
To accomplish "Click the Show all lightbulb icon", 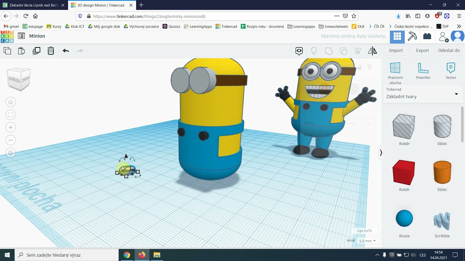I will tap(314, 51).
